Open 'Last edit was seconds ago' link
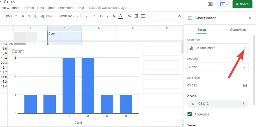The image size is (256, 127). click(x=108, y=8)
